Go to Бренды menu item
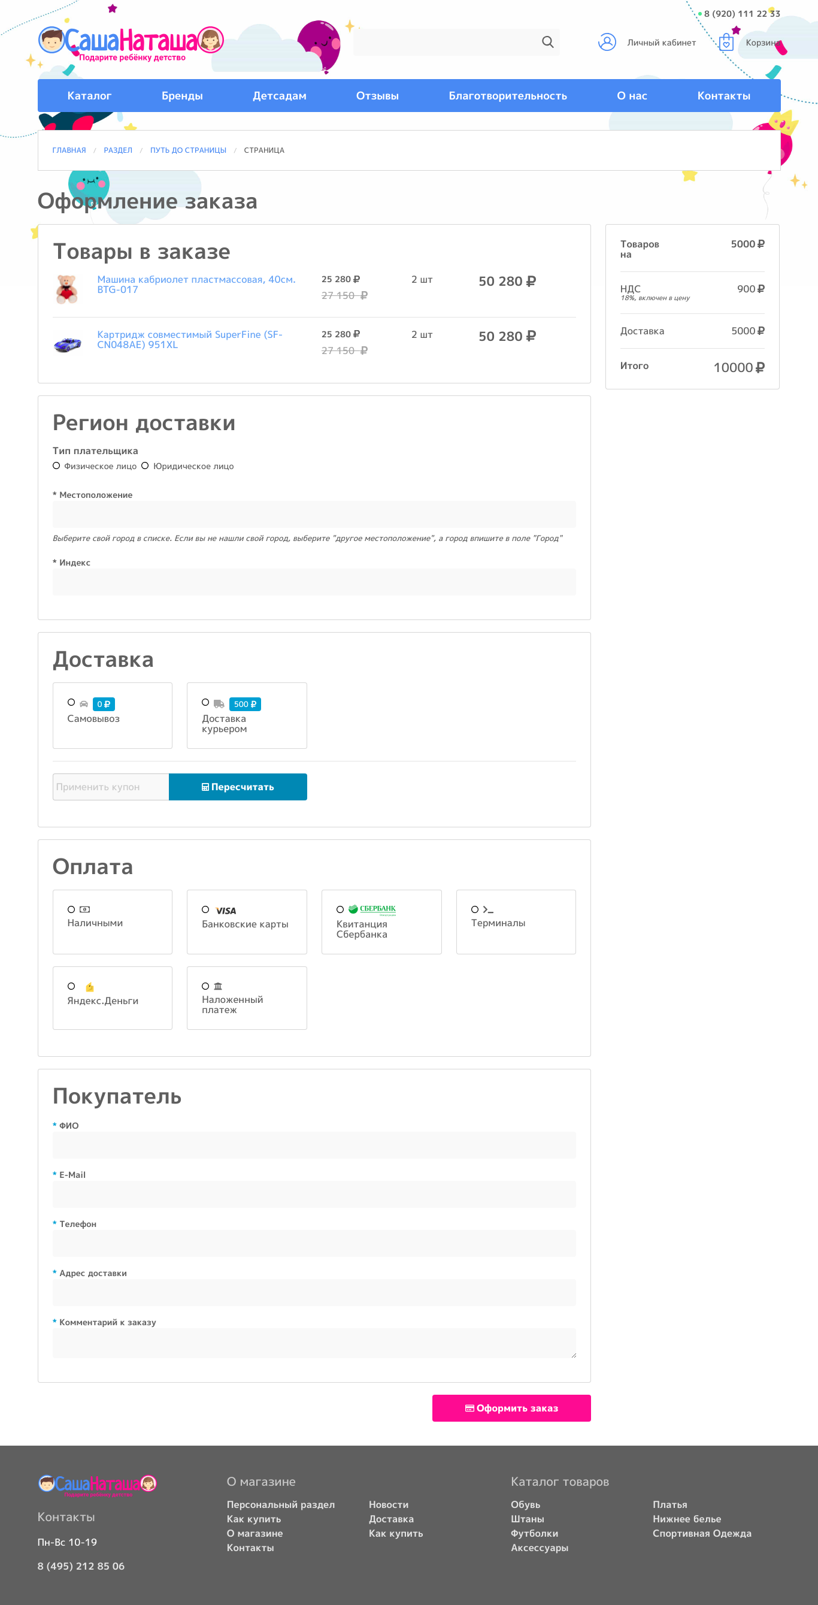This screenshot has width=818, height=1605. pyautogui.click(x=182, y=96)
